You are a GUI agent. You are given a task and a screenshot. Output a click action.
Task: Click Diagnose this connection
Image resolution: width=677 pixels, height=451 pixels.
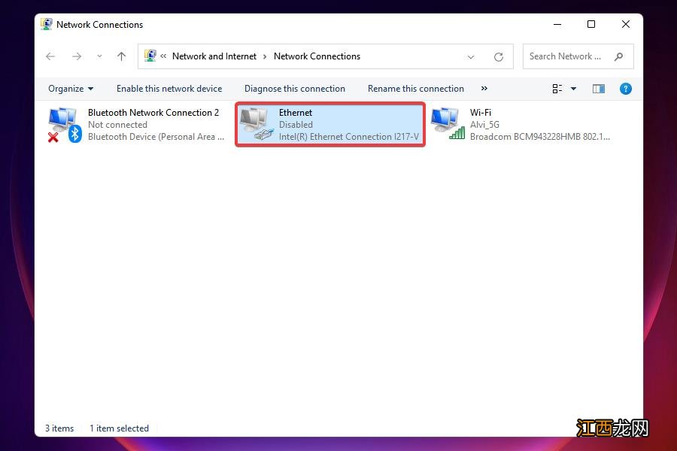pos(295,89)
